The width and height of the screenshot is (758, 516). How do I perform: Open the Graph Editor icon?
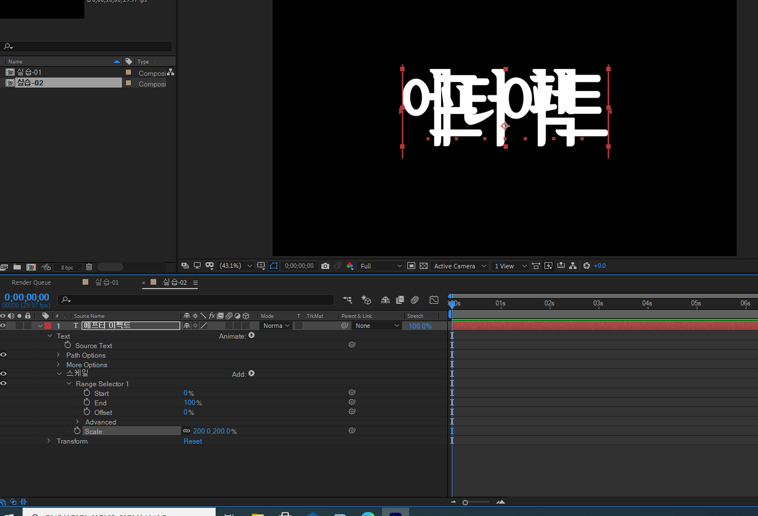coord(434,300)
